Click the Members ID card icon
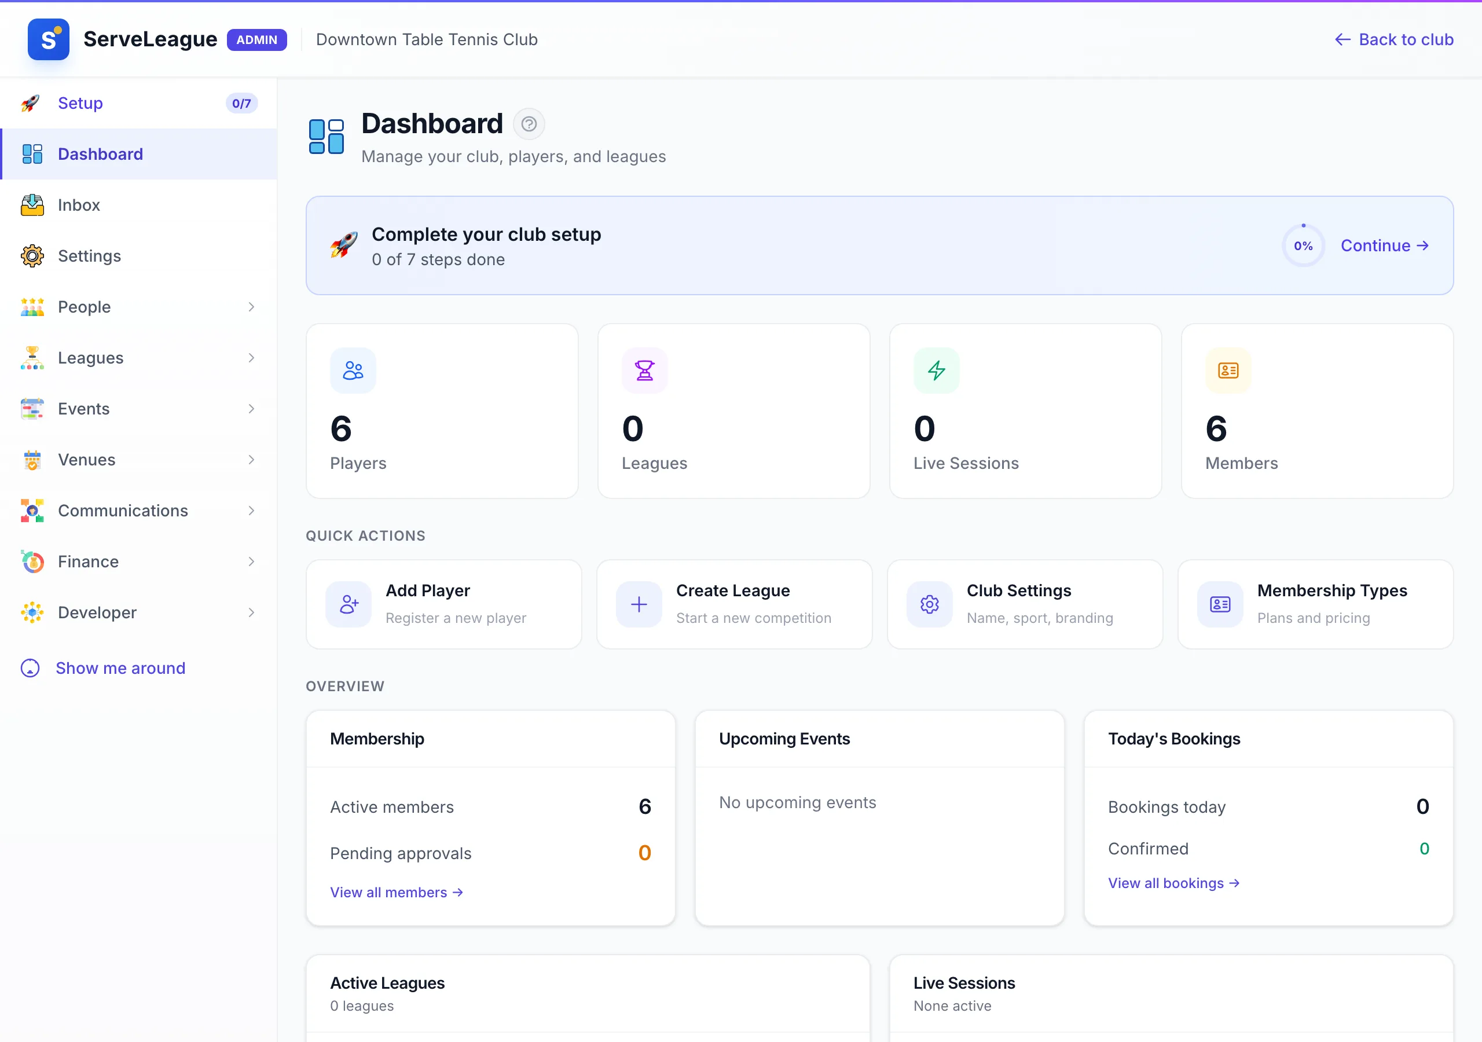This screenshot has height=1042, width=1482. 1228,370
